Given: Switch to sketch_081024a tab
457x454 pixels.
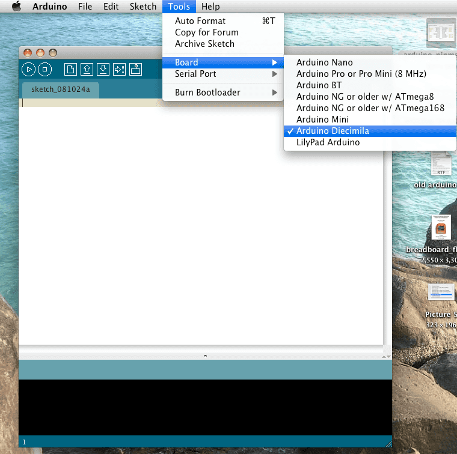Looking at the screenshot, I should pyautogui.click(x=60, y=90).
